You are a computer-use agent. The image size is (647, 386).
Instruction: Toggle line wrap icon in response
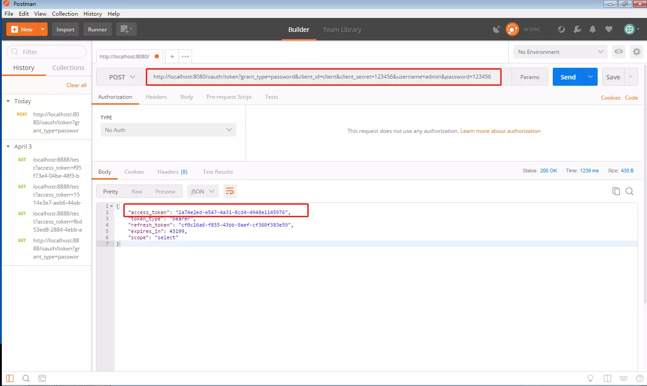[230, 191]
